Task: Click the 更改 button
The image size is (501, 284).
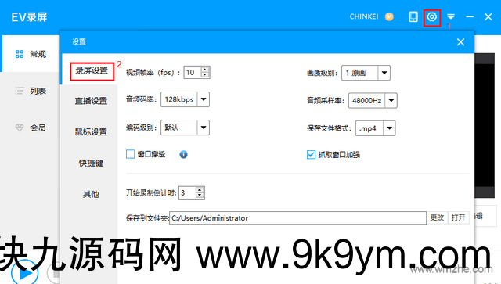Action: (437, 217)
